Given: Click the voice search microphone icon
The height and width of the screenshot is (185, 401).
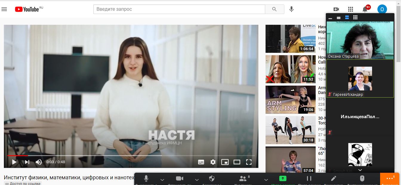Looking at the screenshot, I should (x=292, y=9).
